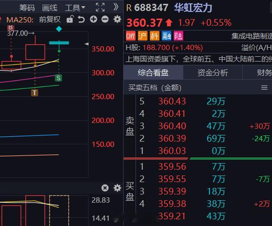Open the 筹码 chip distribution view
Image resolution: width=272 pixels, height=226 pixels.
coord(27,8)
